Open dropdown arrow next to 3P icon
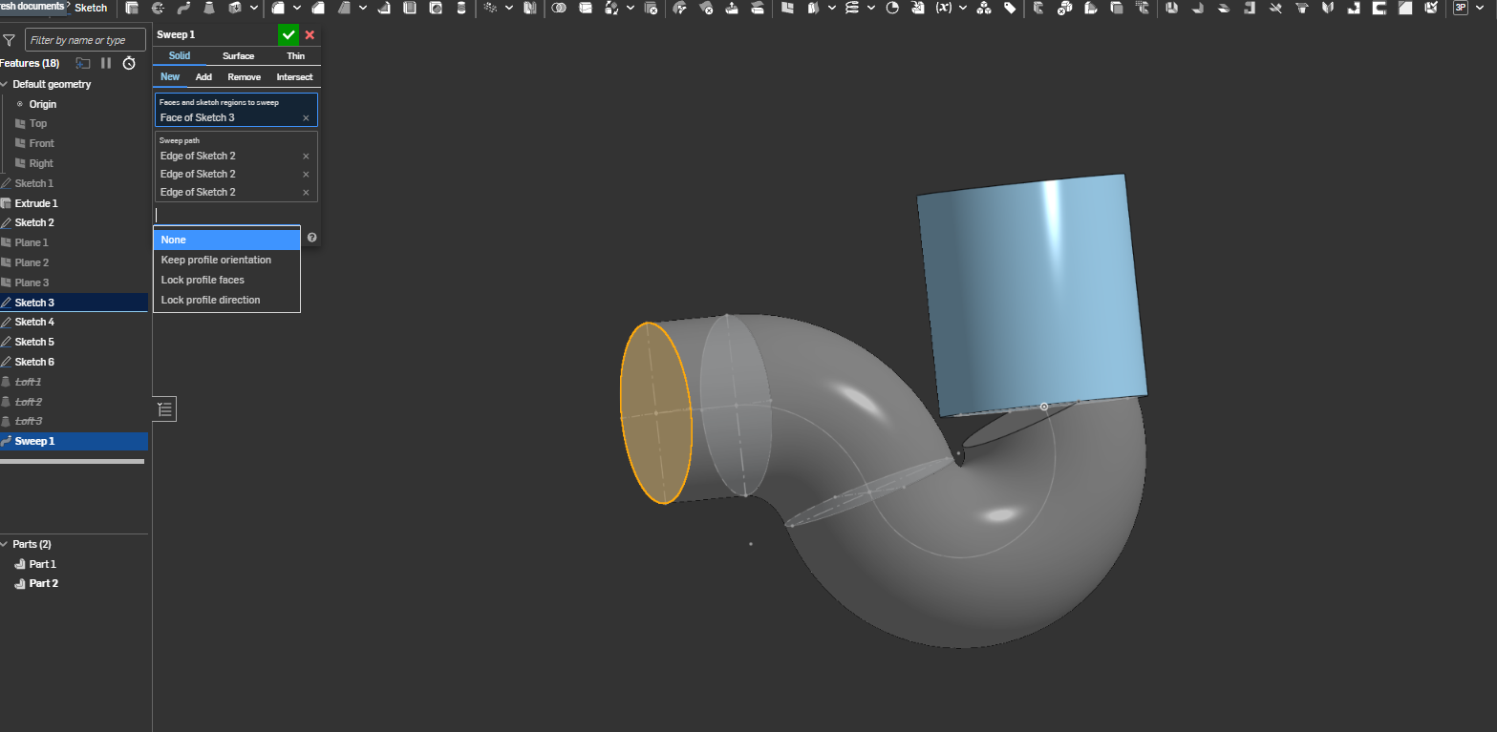This screenshot has height=732, width=1497. [x=1480, y=8]
